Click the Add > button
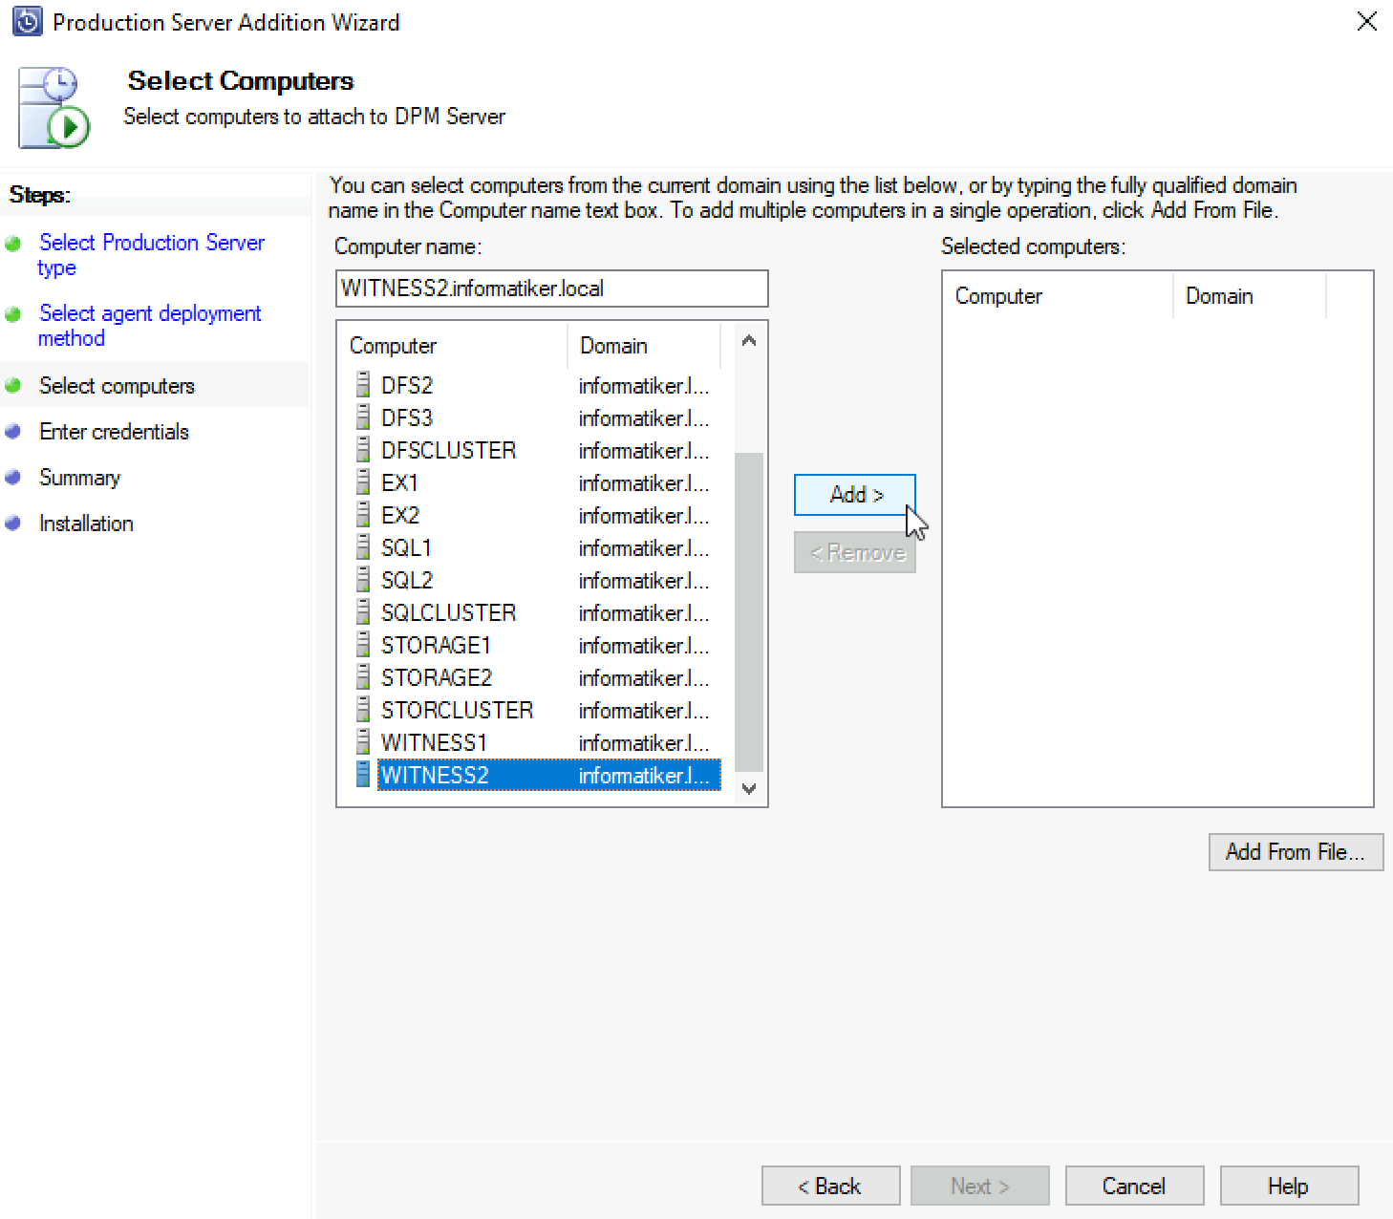Image resolution: width=1393 pixels, height=1219 pixels. [855, 495]
